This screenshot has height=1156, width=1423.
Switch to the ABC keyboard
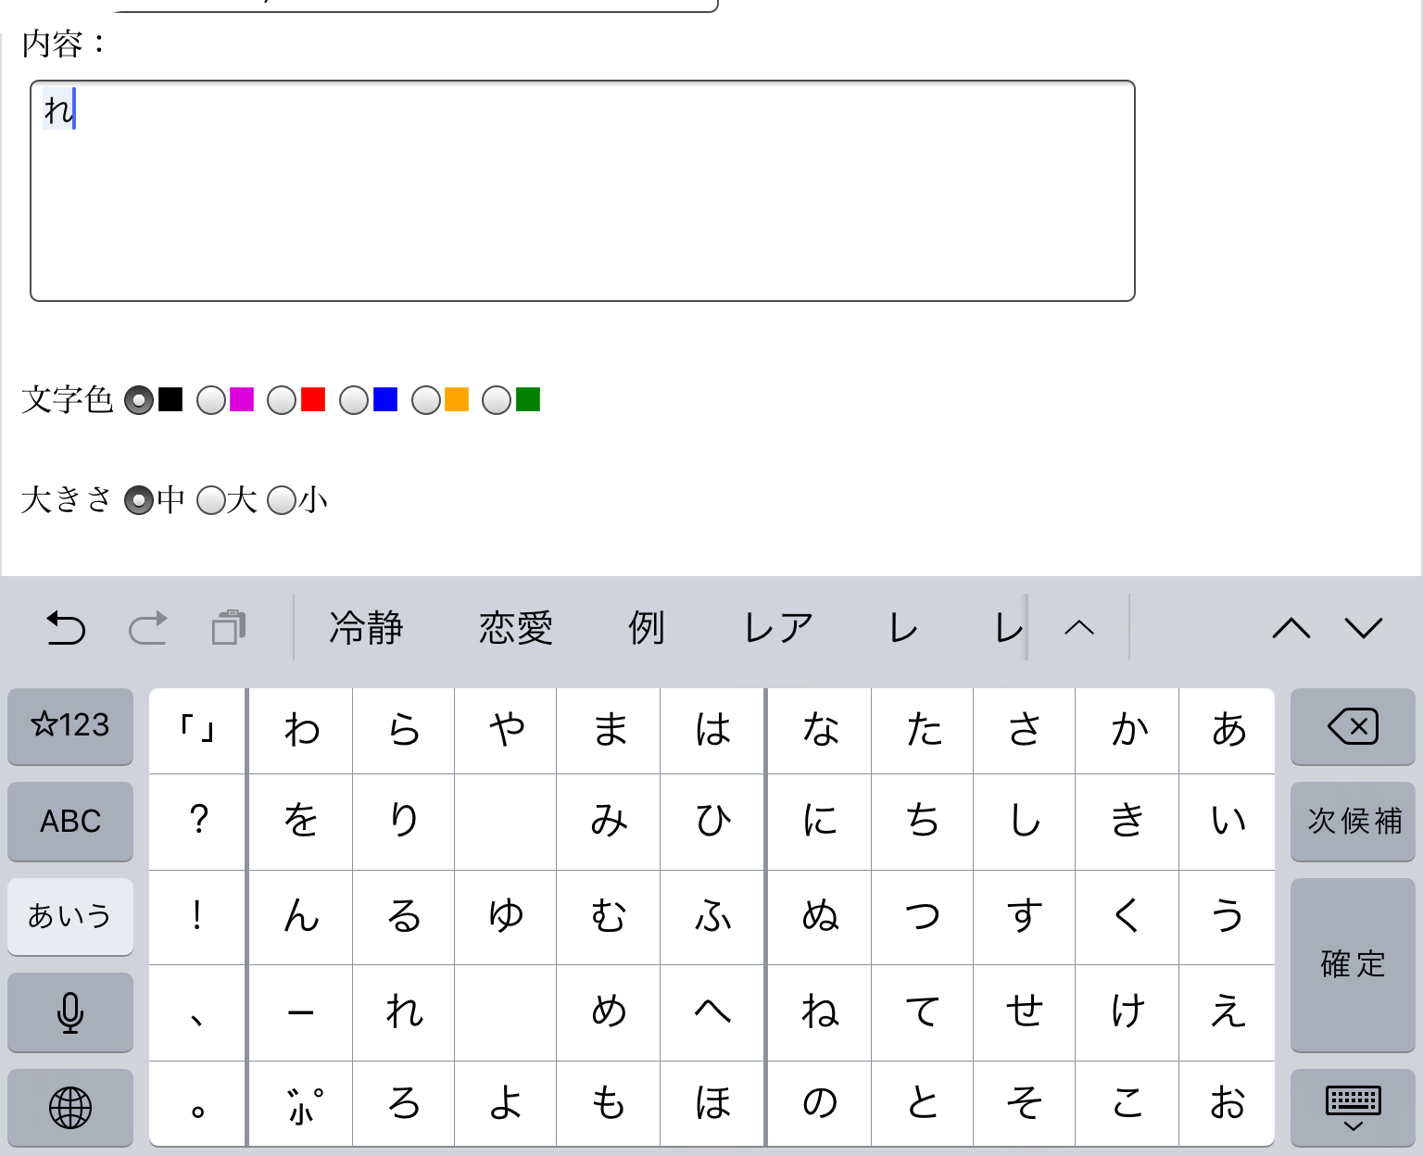[70, 822]
